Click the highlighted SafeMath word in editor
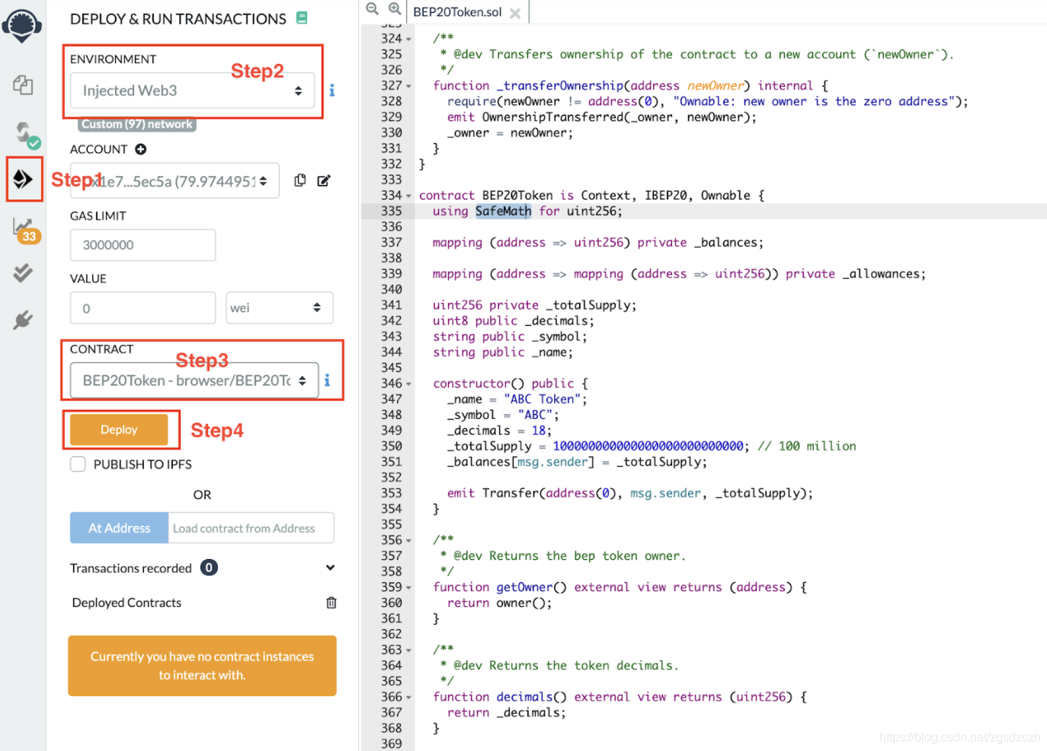This screenshot has width=1047, height=751. (x=503, y=211)
